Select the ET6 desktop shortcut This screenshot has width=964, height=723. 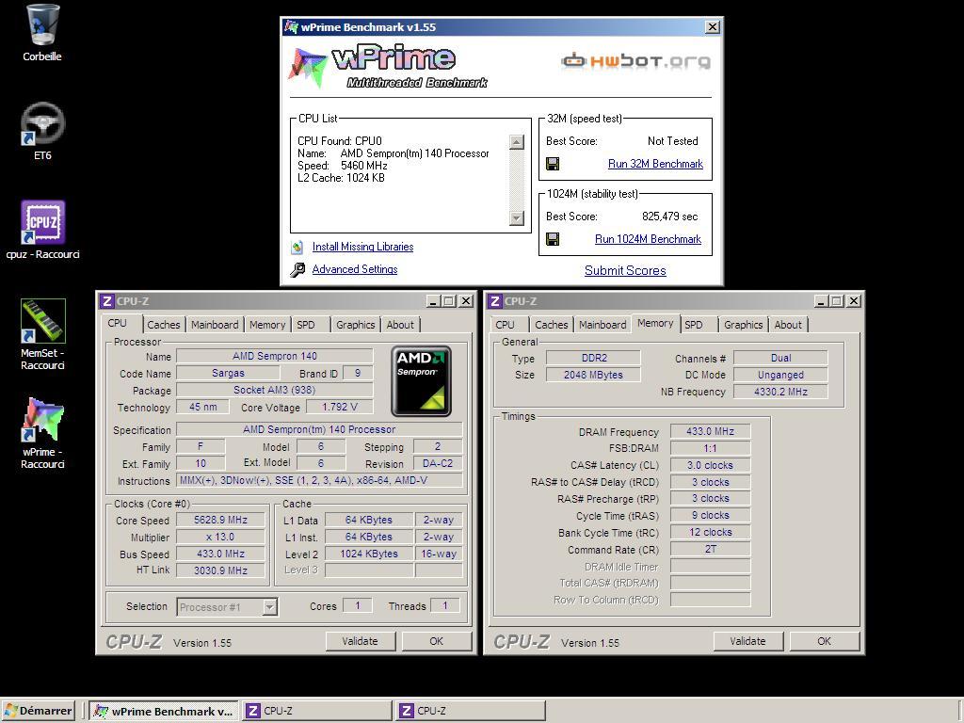(x=42, y=130)
